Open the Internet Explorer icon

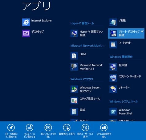click(x=26, y=22)
